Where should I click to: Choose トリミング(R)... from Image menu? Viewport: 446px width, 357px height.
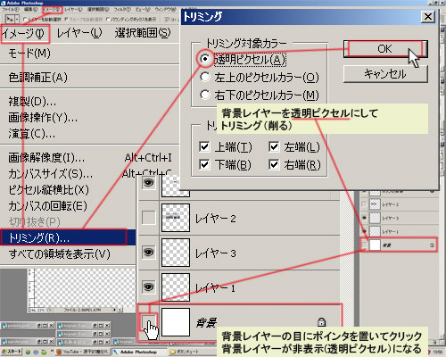[63, 237]
